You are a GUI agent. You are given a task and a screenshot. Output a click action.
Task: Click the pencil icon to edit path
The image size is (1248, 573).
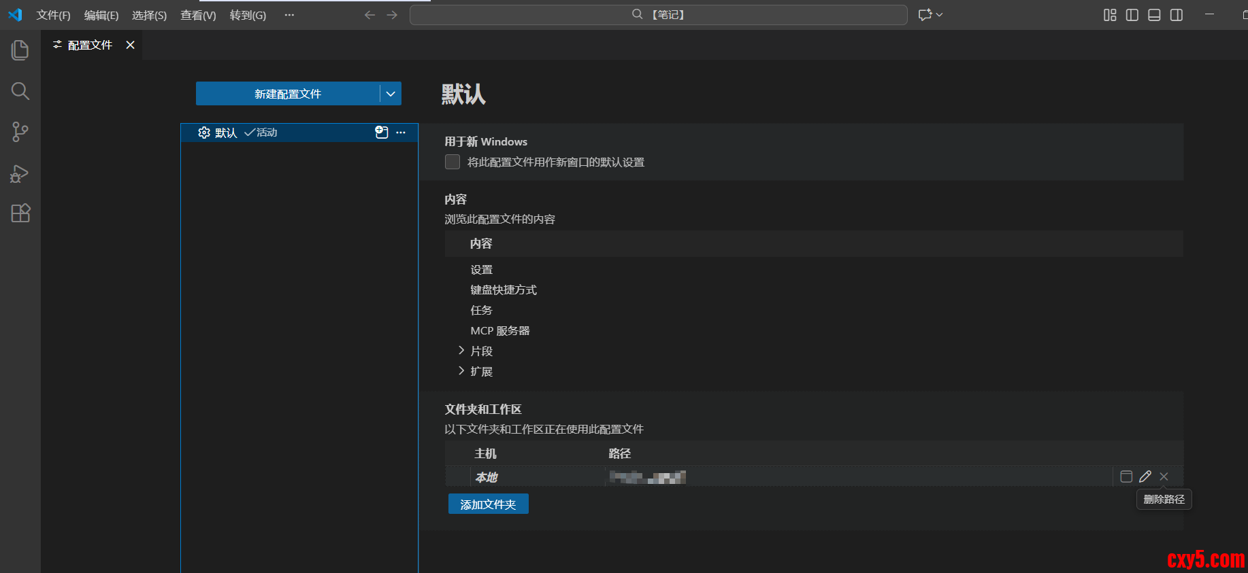pyautogui.click(x=1145, y=476)
